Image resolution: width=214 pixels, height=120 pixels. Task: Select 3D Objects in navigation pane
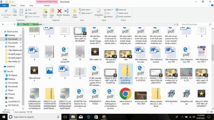coord(13,75)
